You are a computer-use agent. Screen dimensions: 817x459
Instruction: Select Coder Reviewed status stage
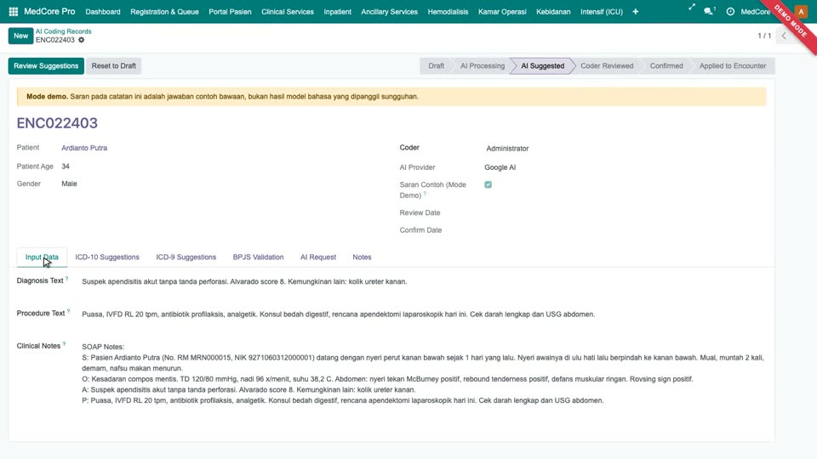(x=607, y=66)
